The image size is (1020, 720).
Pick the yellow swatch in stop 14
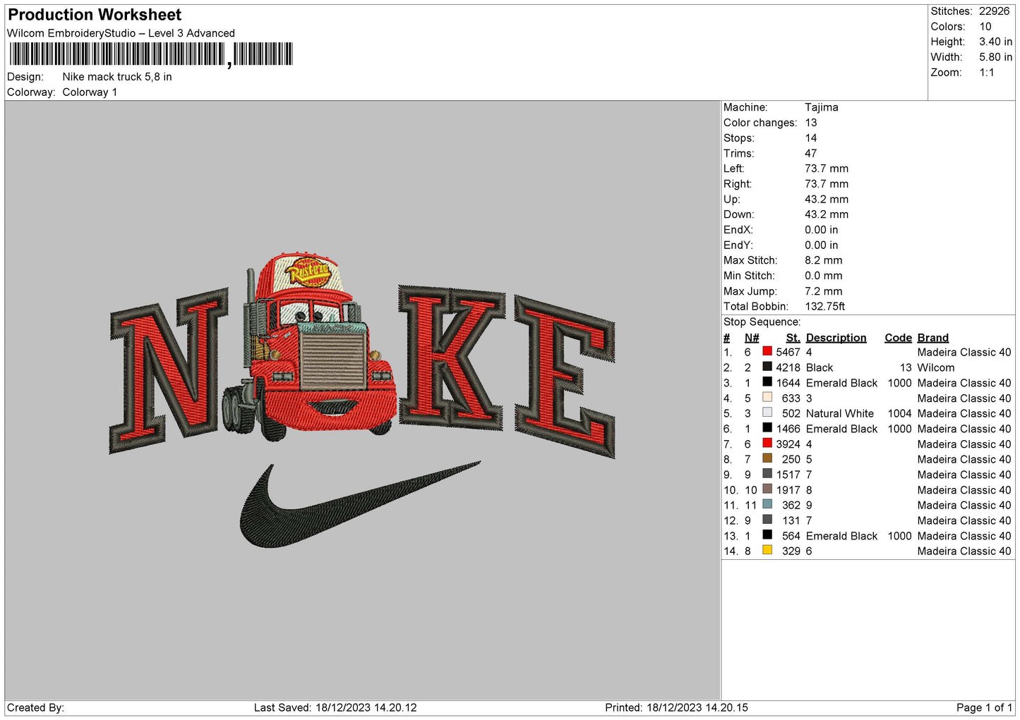click(x=767, y=550)
